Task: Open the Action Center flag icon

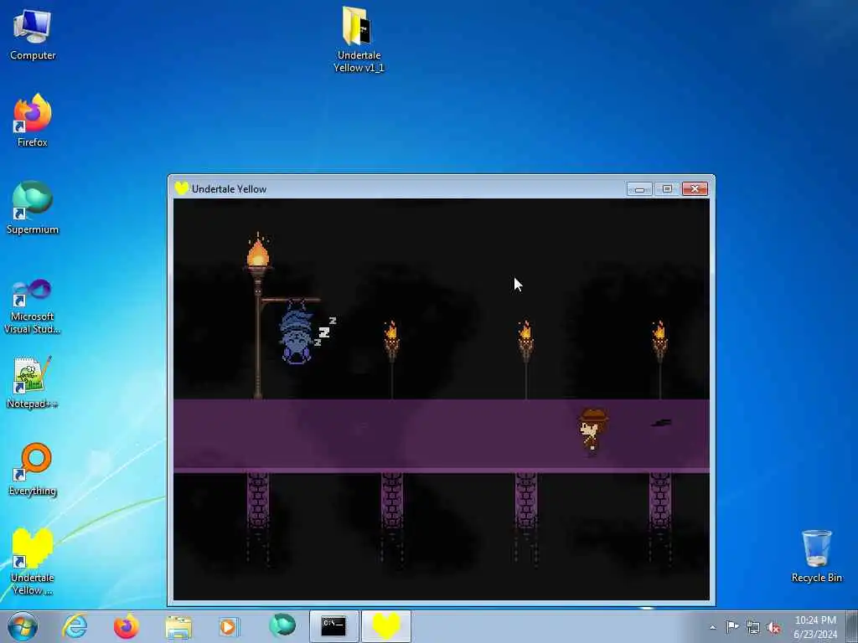Action: click(x=732, y=626)
